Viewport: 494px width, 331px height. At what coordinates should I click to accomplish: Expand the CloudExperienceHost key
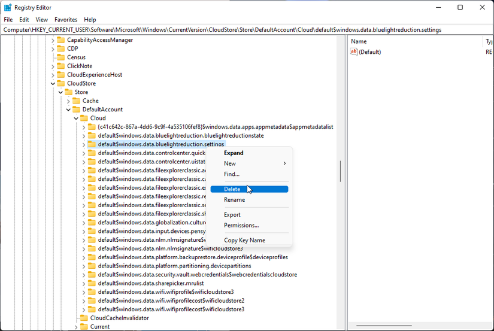pos(53,75)
